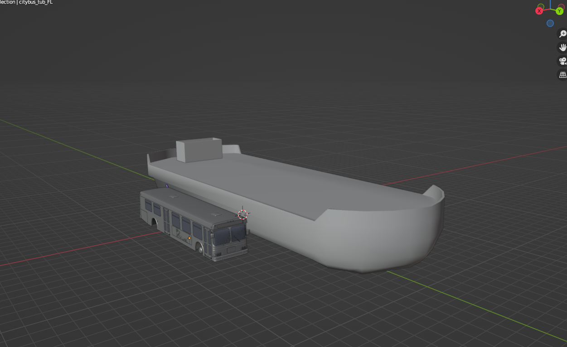
Task: Click the red X axis gizmo ball
Action: [x=539, y=11]
